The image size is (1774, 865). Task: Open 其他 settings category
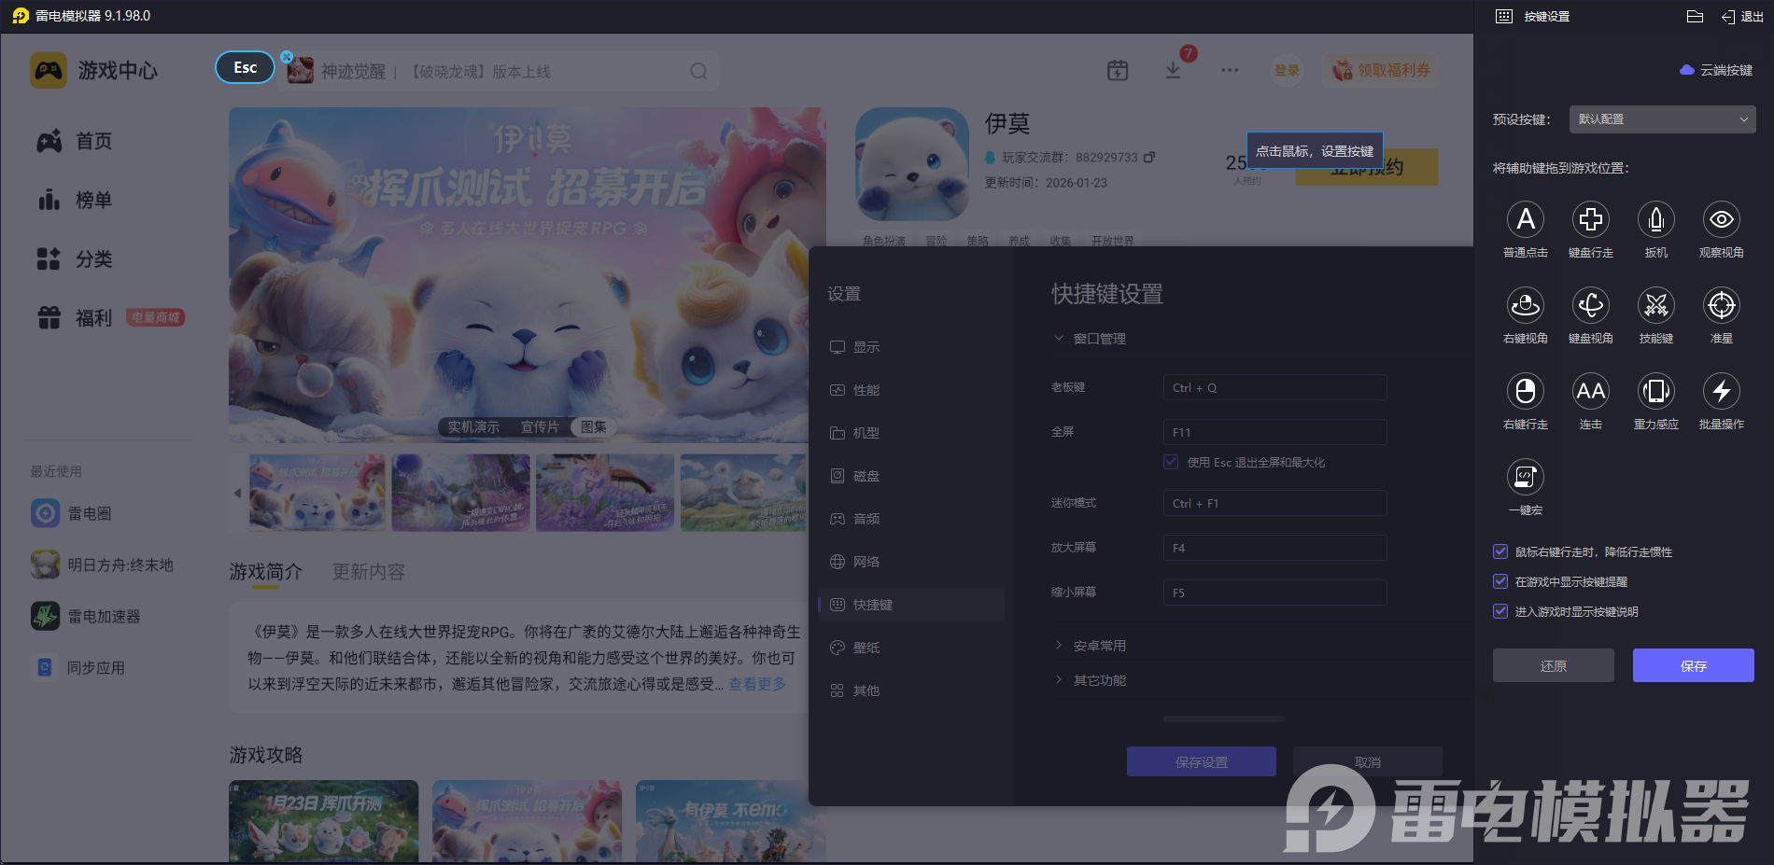coord(911,691)
